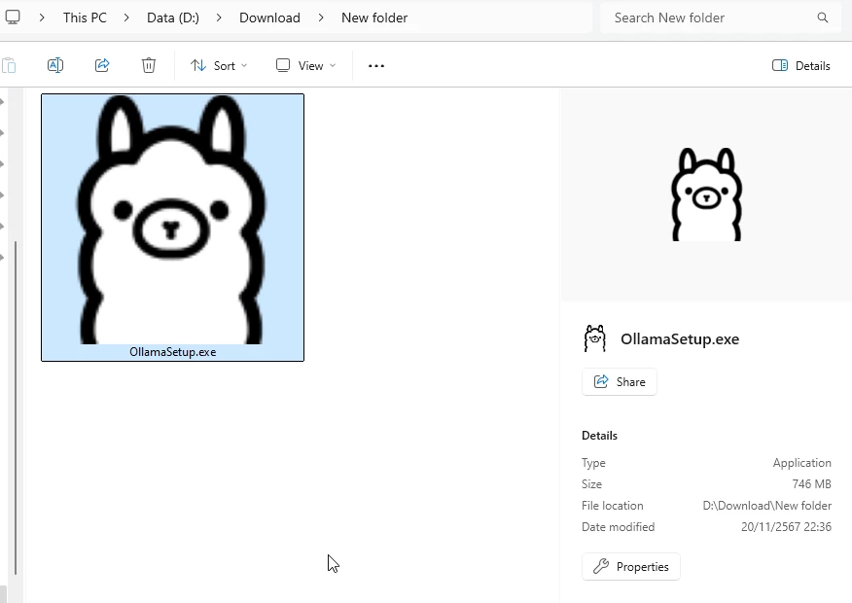Viewport: 852px width, 603px height.
Task: Click the greyed-out Paste clipboard icon
Action: tap(9, 65)
